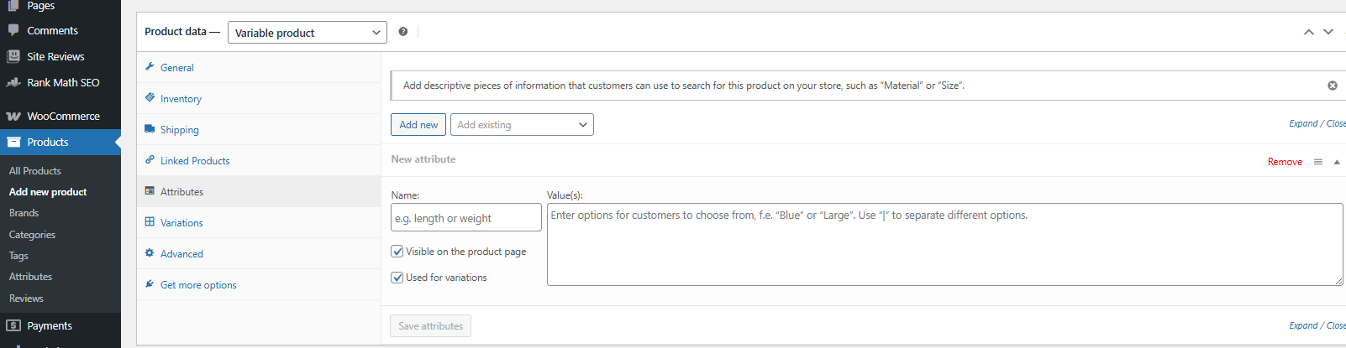
Task: Click the help question mark icon
Action: 403,32
